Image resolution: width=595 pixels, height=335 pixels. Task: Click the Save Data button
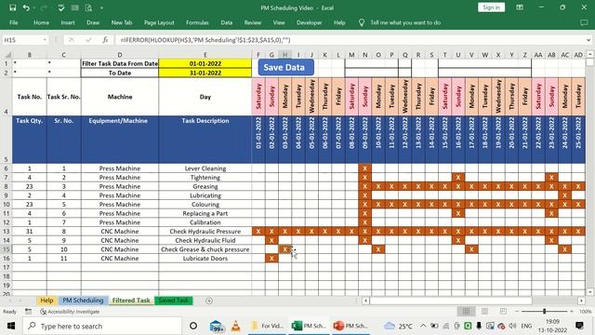tap(285, 67)
